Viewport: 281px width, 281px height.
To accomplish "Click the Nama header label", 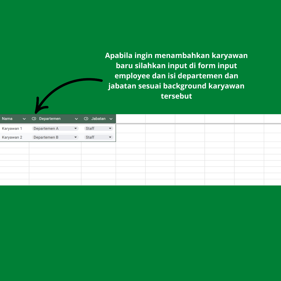I will click(x=7, y=119).
